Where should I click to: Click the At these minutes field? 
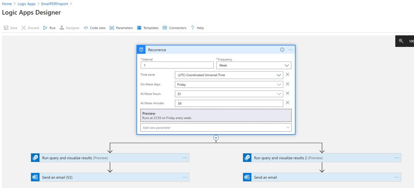tap(229, 103)
